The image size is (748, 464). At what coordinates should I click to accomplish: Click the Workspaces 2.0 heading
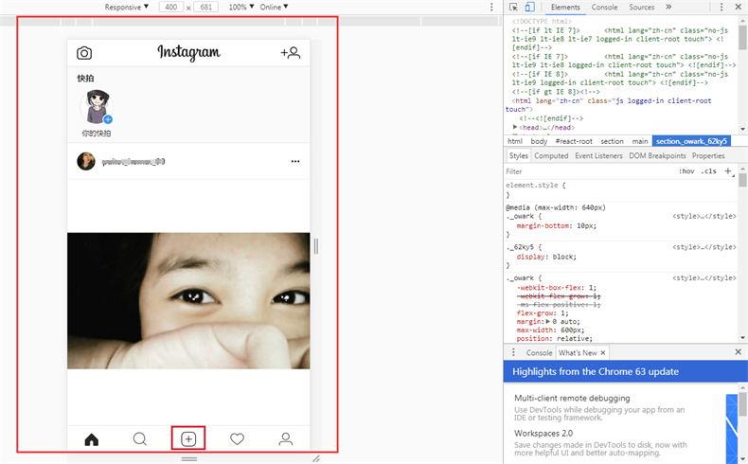click(x=543, y=434)
